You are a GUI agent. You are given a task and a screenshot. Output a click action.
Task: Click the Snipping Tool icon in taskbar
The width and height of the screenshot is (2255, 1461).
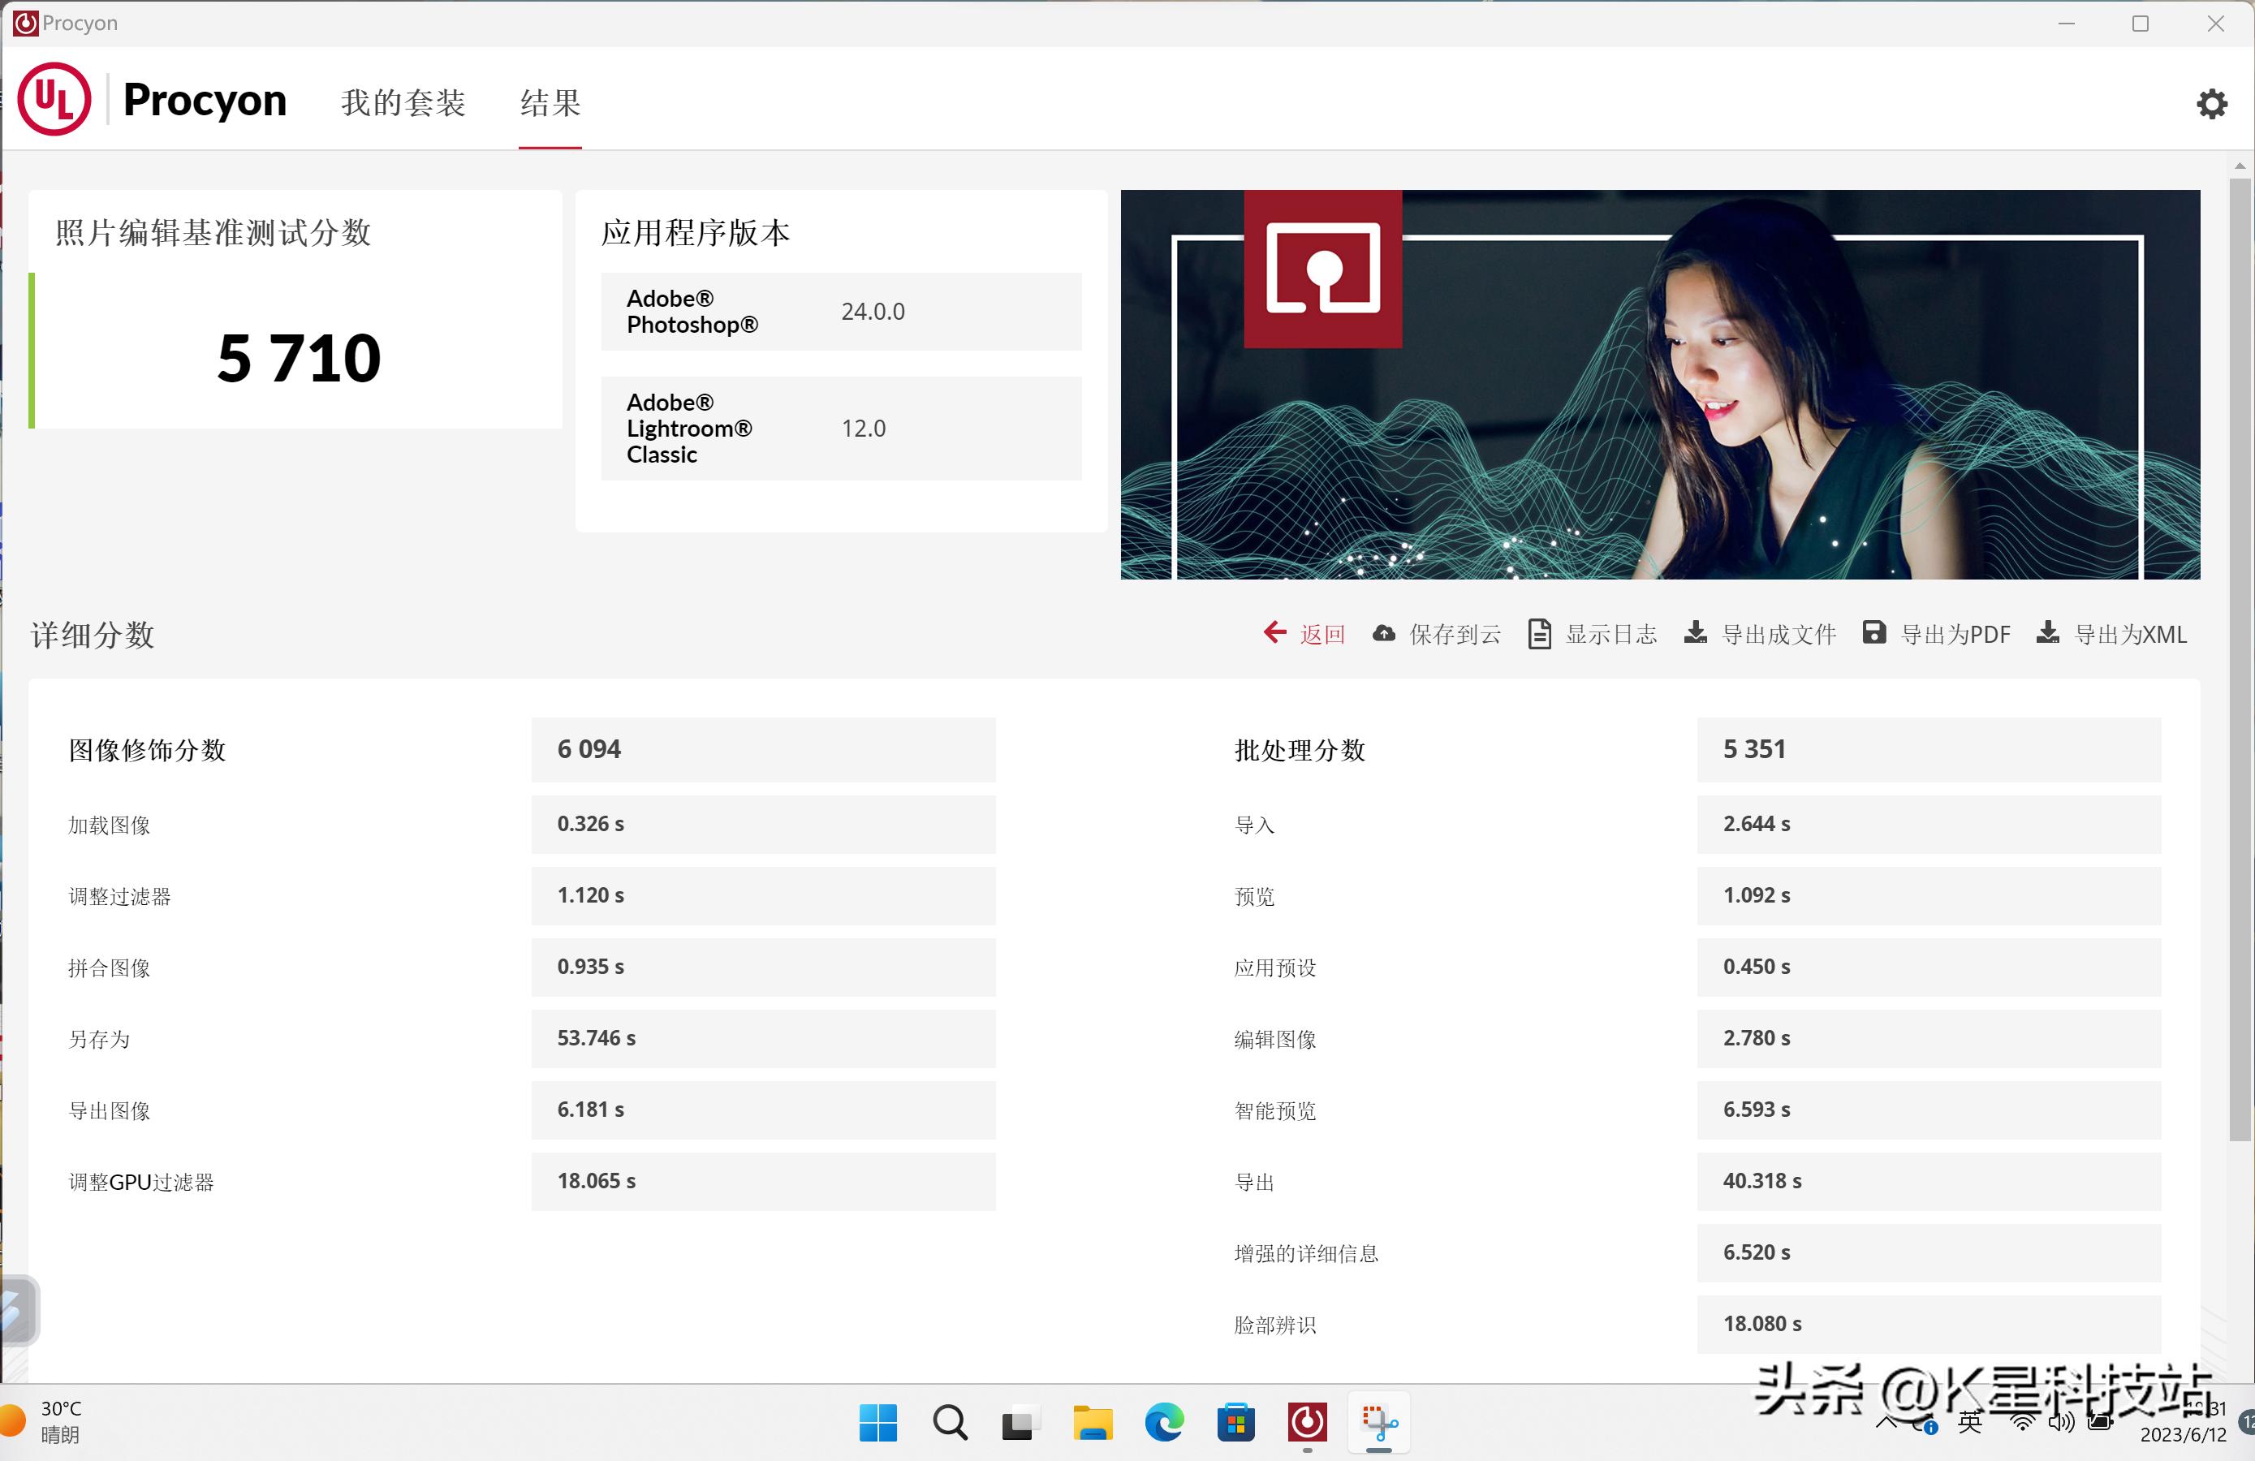tap(1379, 1422)
